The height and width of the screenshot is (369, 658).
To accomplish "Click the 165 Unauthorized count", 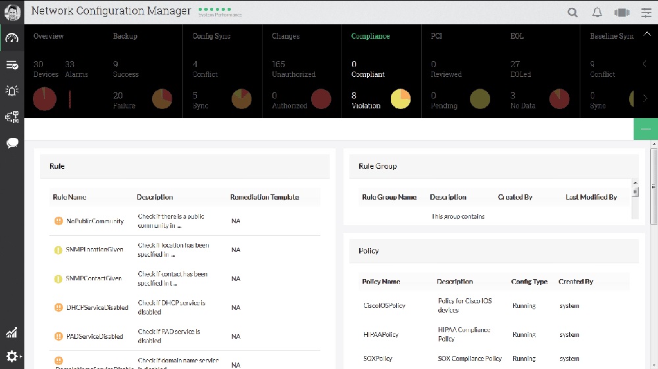I will pyautogui.click(x=293, y=69).
